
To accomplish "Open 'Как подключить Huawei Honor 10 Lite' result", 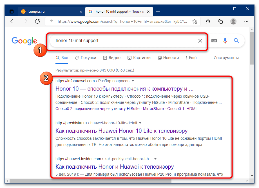I will click(121, 131).
